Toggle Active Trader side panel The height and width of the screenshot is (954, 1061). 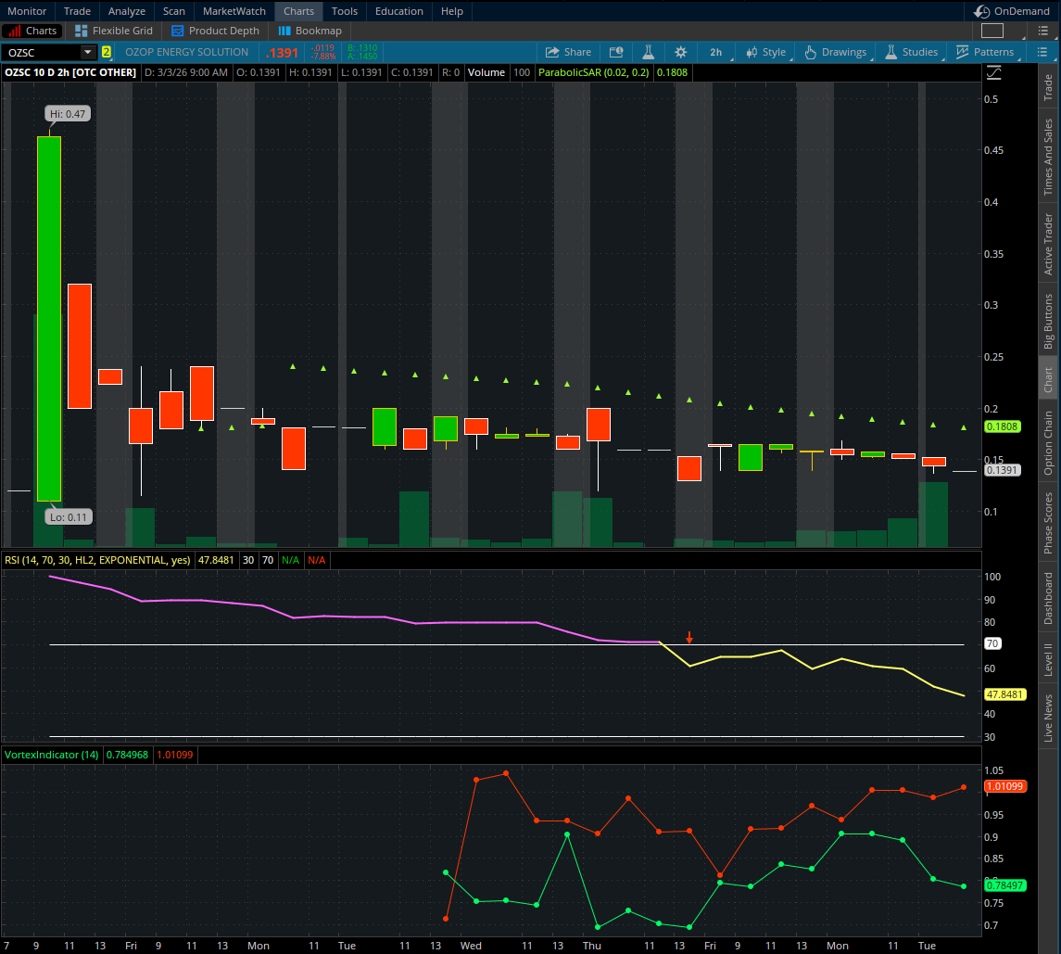[1048, 245]
